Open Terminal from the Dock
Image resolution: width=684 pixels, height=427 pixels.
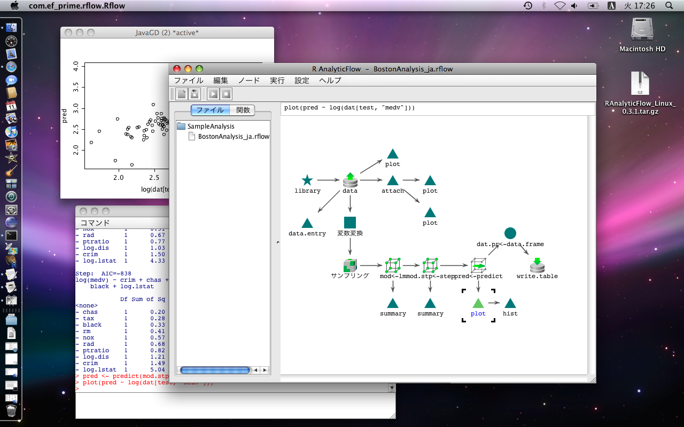tap(11, 235)
